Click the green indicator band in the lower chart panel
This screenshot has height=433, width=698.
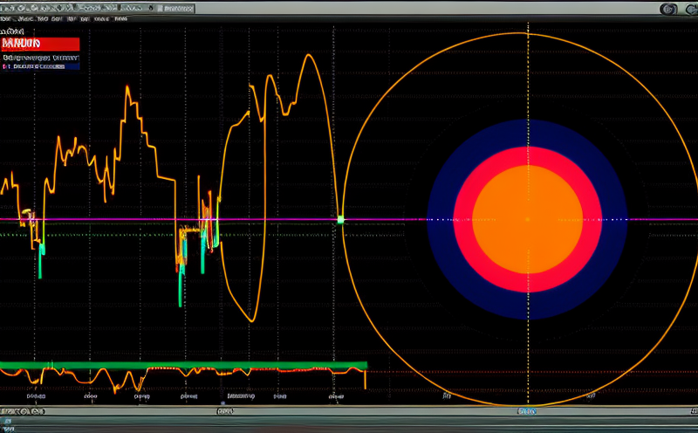pos(183,365)
